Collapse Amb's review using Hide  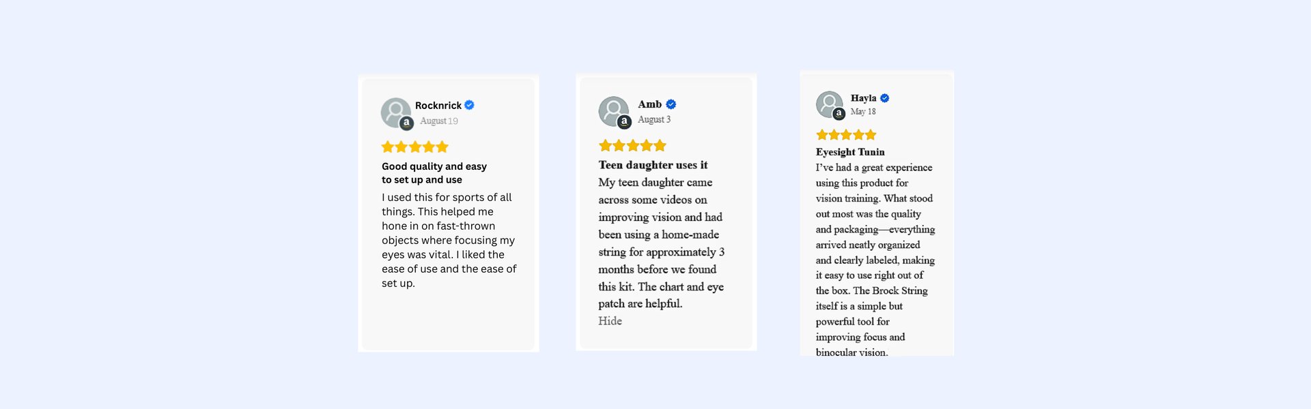click(x=610, y=321)
